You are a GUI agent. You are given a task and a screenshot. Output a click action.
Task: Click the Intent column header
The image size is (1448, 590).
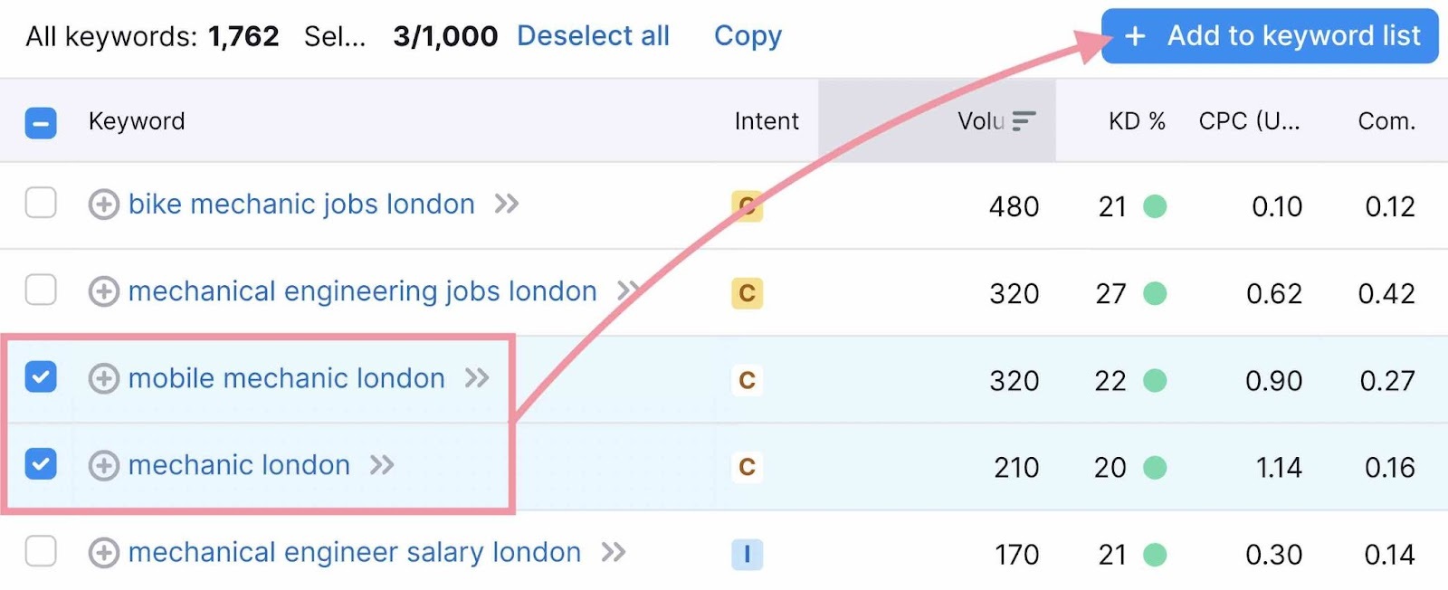click(766, 120)
